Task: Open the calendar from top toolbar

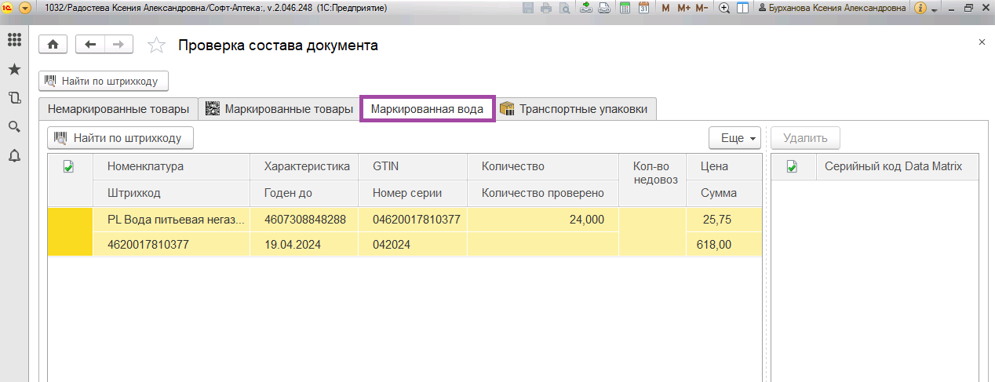Action: 643,8
